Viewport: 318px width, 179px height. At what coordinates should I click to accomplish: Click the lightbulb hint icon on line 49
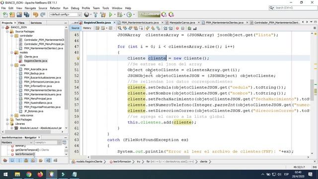click(x=78, y=58)
